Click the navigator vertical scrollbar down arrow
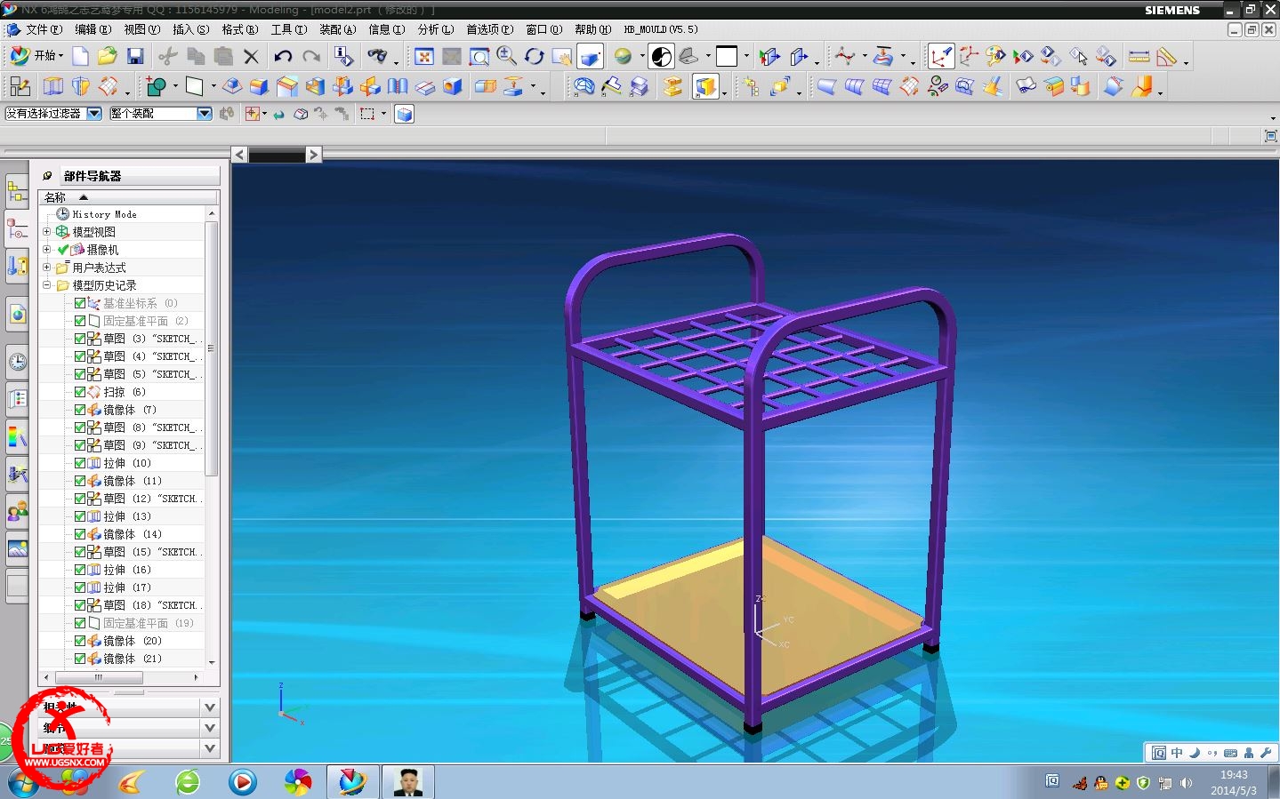The width and height of the screenshot is (1280, 799). point(212,662)
